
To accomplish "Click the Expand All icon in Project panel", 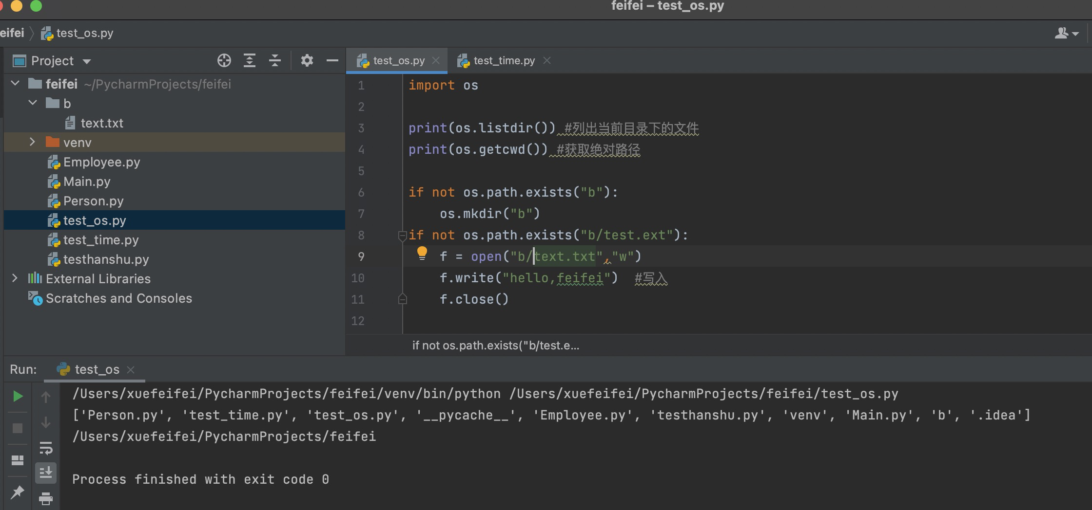I will 250,61.
